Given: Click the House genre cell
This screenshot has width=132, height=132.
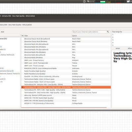Looking at the screenshot, I should click(x=75, y=66).
